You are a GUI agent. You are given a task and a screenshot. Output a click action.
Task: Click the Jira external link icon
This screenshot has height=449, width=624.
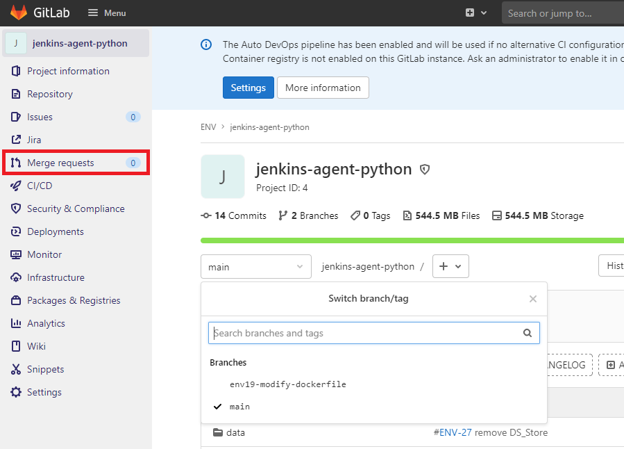[16, 140]
